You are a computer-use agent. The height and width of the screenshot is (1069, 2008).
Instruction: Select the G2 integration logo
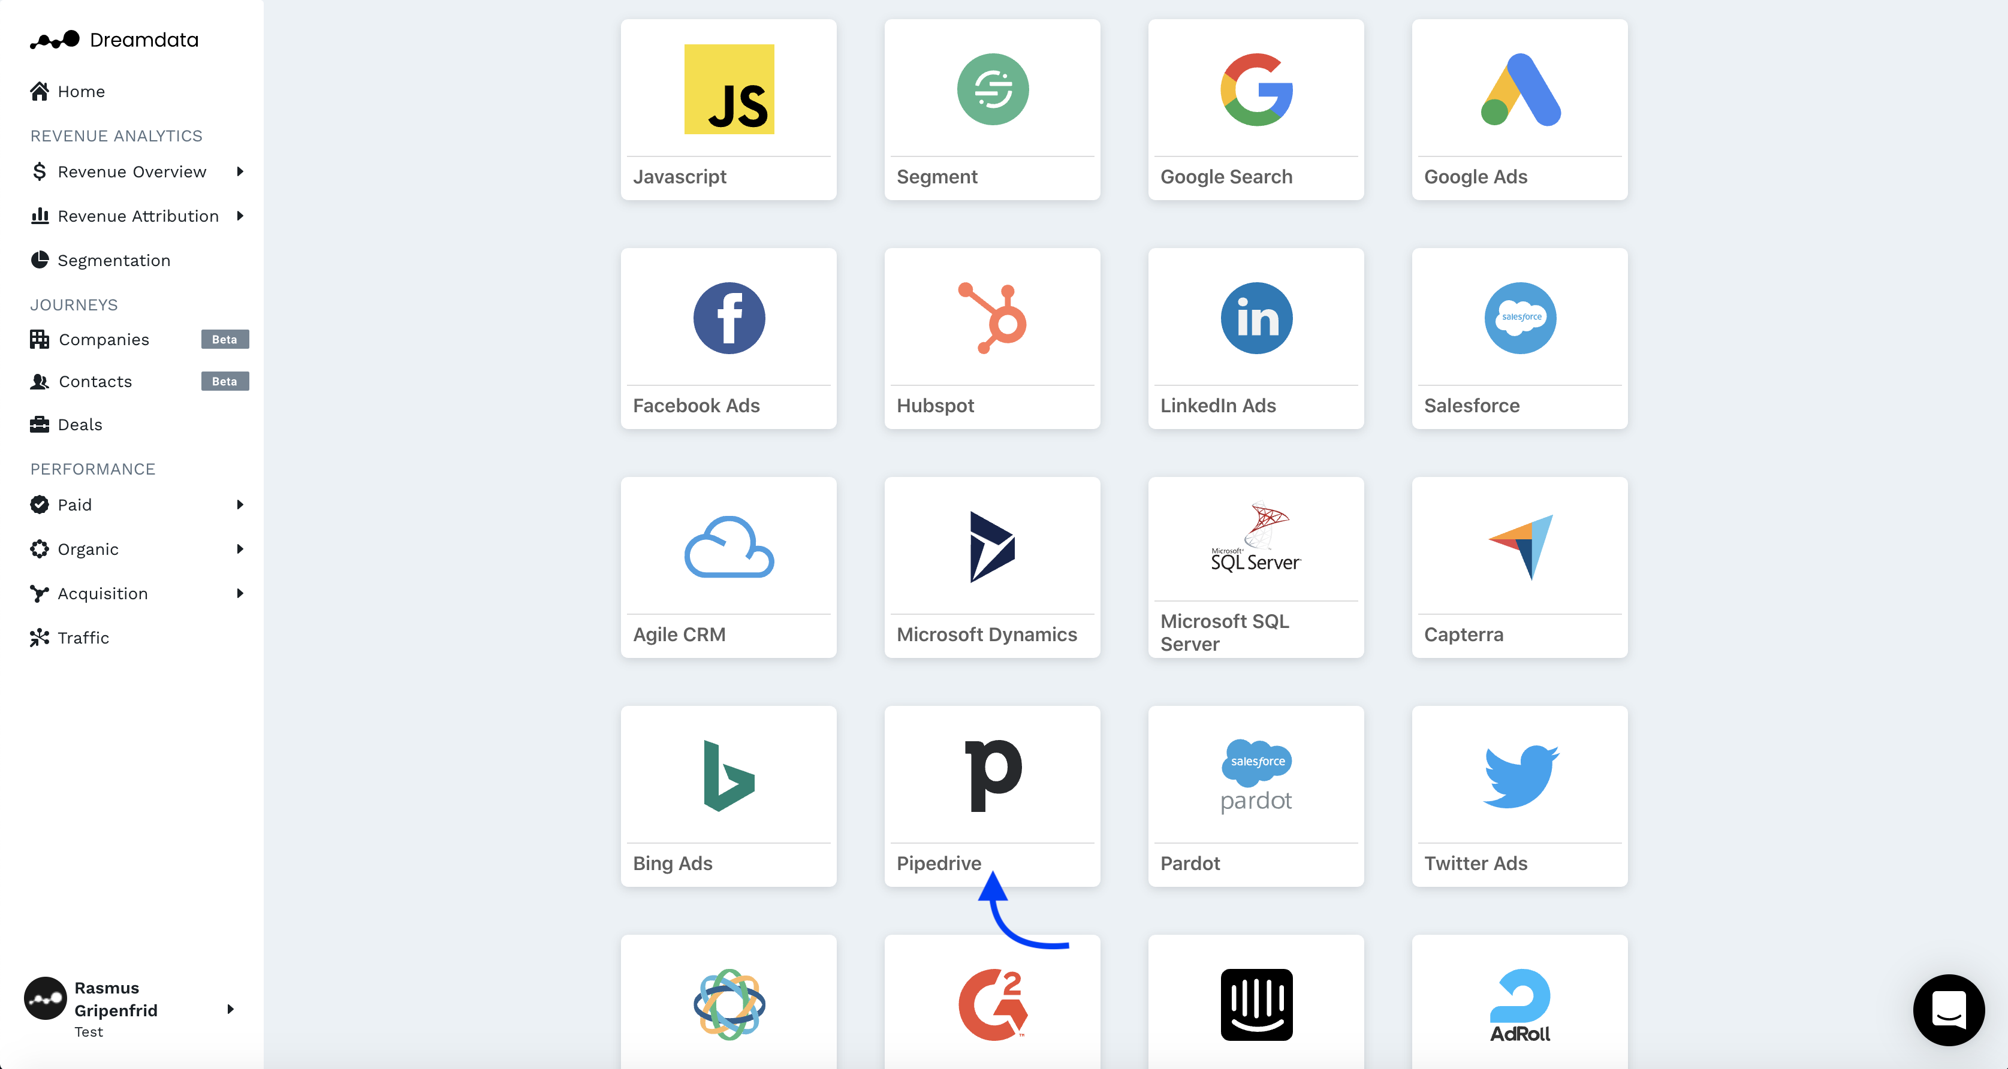992,1005
